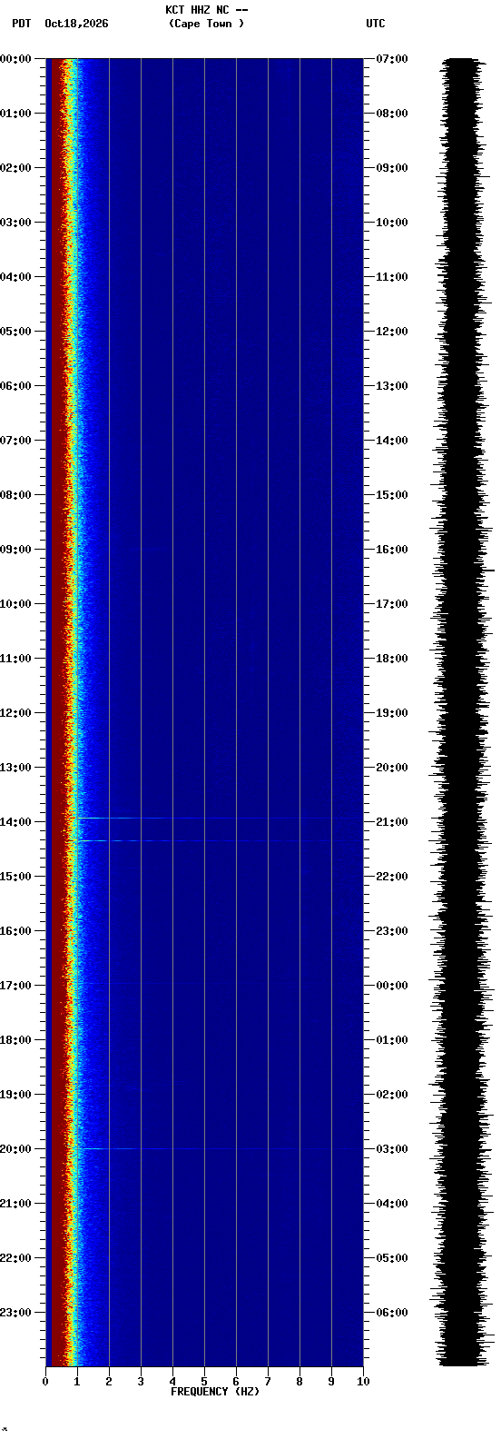Click the PDT axis label 22:00

click(x=15, y=1258)
